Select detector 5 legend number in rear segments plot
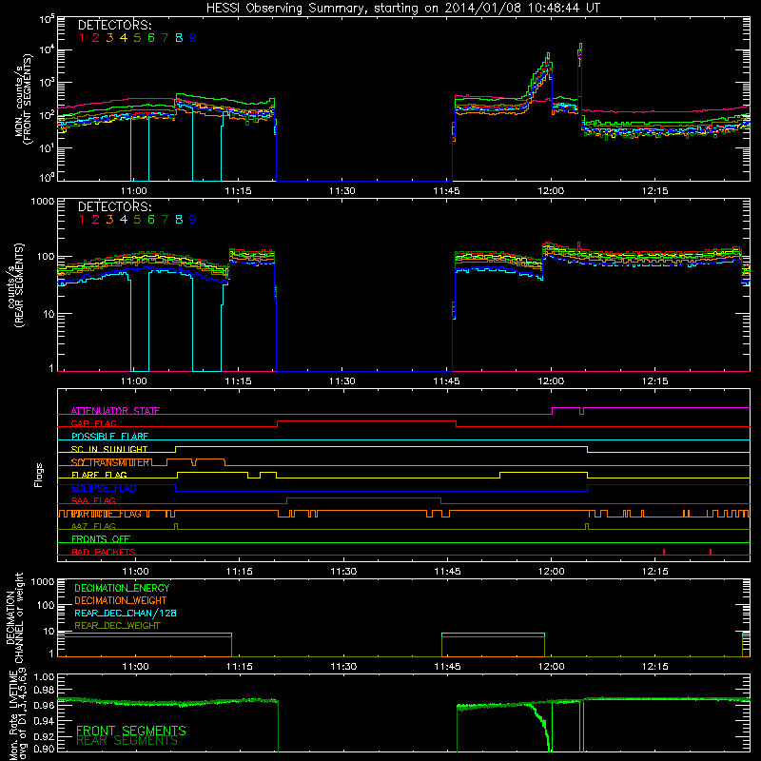 137,220
